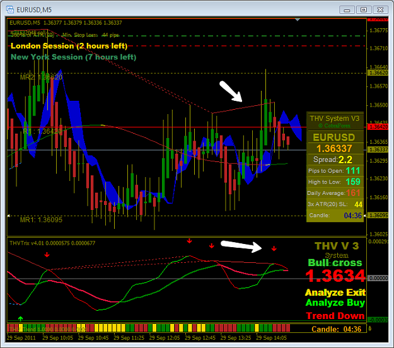Click the green up arrow in THVTrix window

pyautogui.click(x=21, y=318)
